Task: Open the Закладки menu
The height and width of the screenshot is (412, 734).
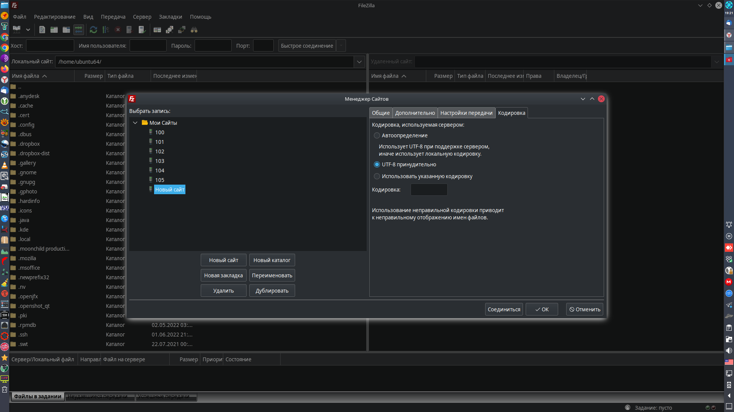Action: click(x=171, y=17)
